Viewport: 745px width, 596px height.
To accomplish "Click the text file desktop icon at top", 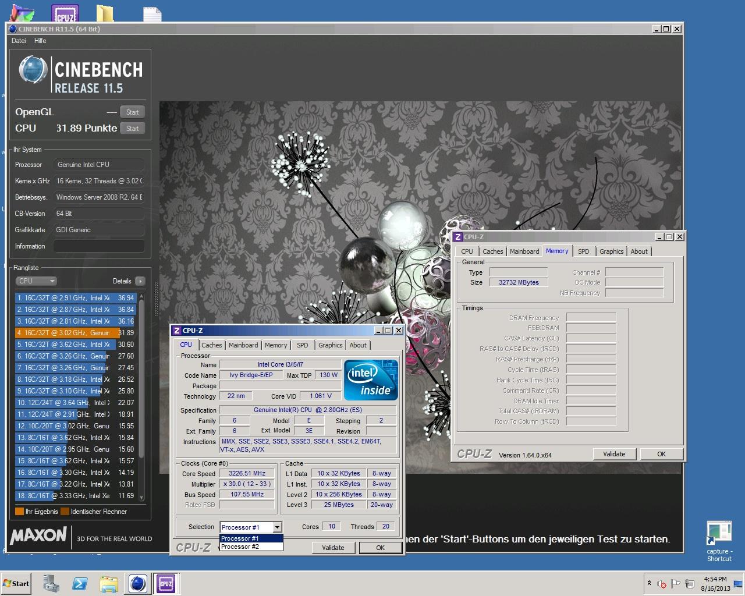I will pyautogui.click(x=152, y=15).
